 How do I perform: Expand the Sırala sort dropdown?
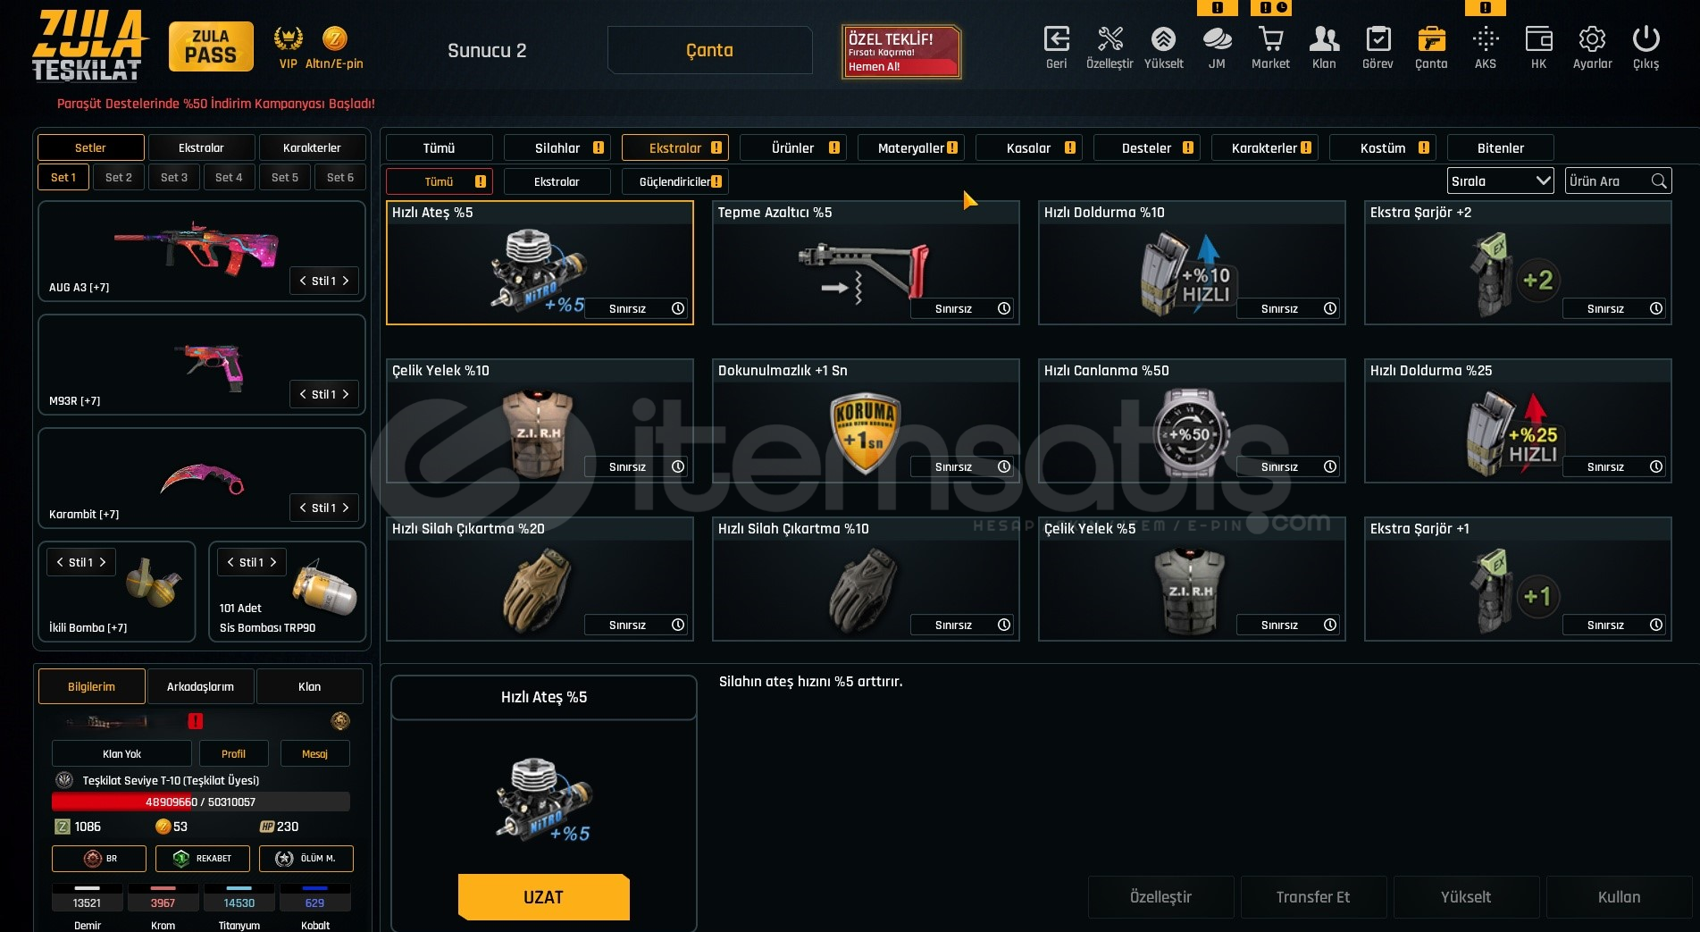[x=1500, y=181]
